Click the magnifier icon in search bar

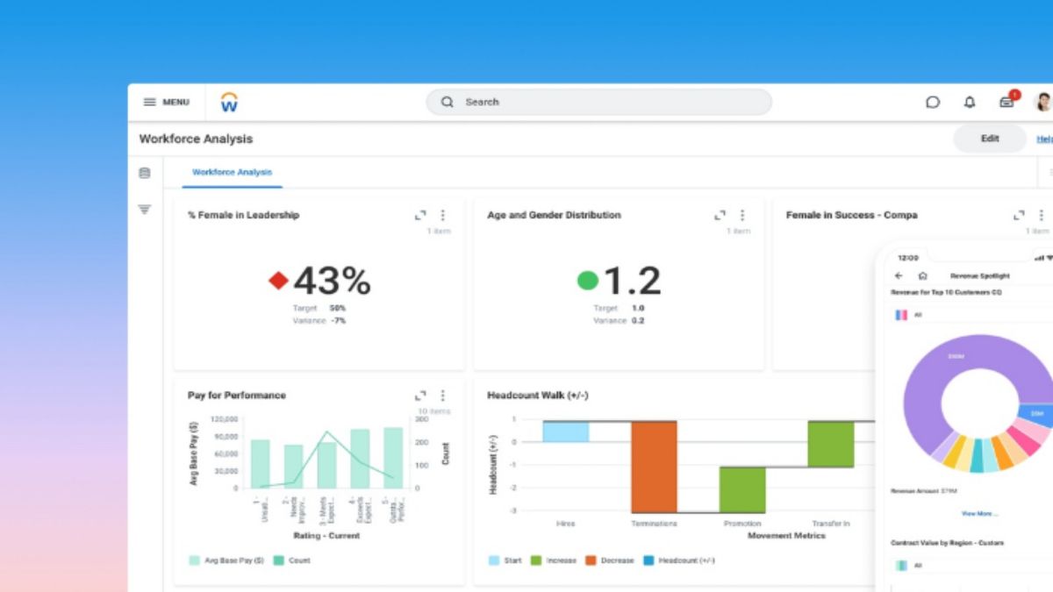pos(448,102)
